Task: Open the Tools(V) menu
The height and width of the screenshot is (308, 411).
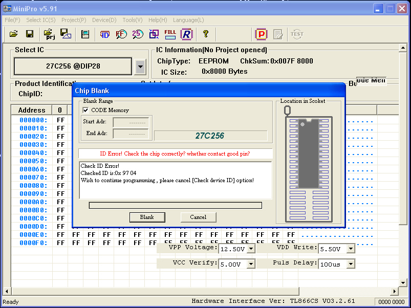Action: pos(133,20)
